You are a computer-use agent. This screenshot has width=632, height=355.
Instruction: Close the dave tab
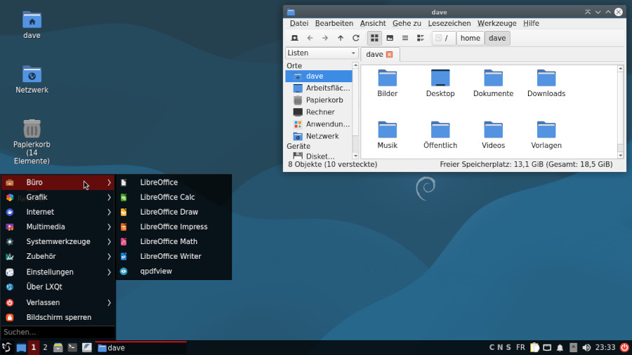pyautogui.click(x=389, y=54)
